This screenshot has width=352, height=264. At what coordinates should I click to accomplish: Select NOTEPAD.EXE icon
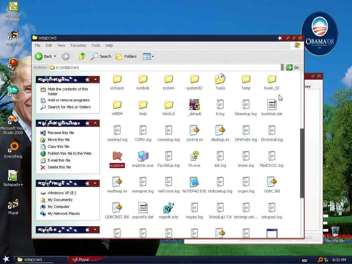(x=195, y=182)
